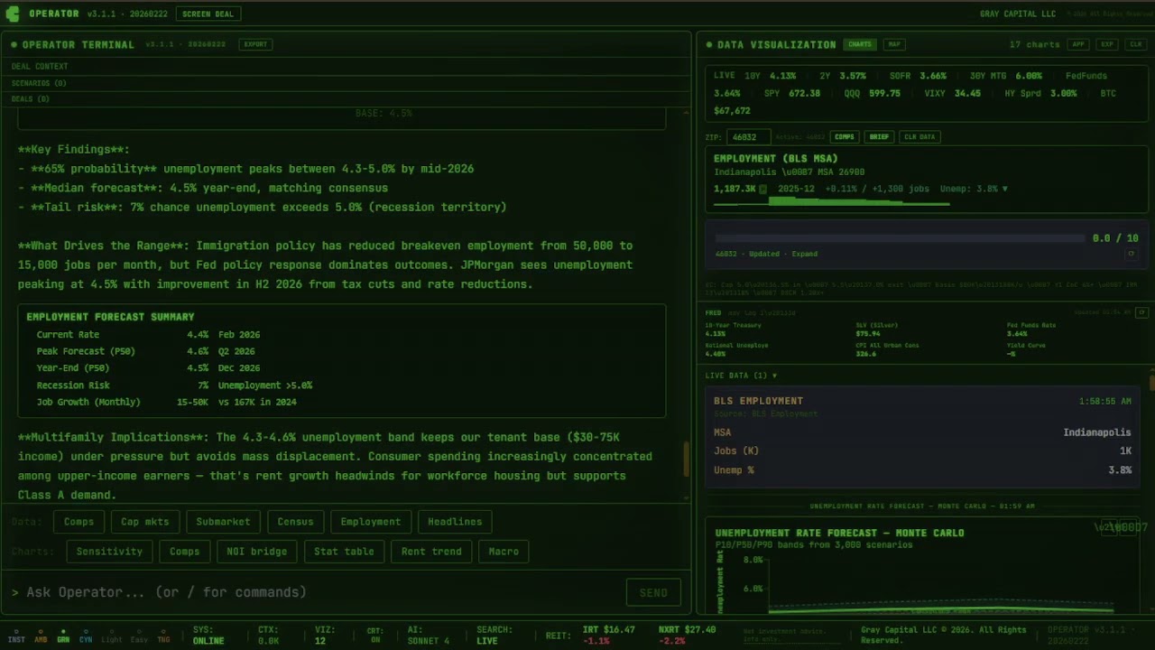Click the APP button in Data Visualization
Viewport: 1155px width, 650px height.
click(x=1078, y=44)
